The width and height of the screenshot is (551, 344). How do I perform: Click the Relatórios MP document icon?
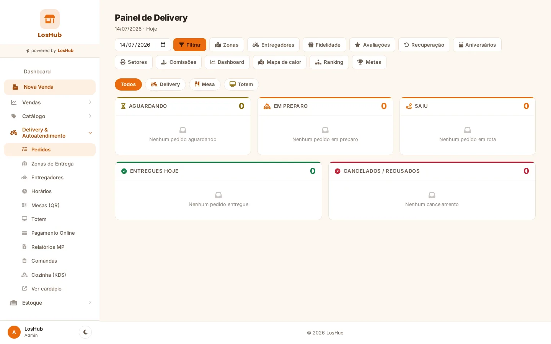point(24,247)
